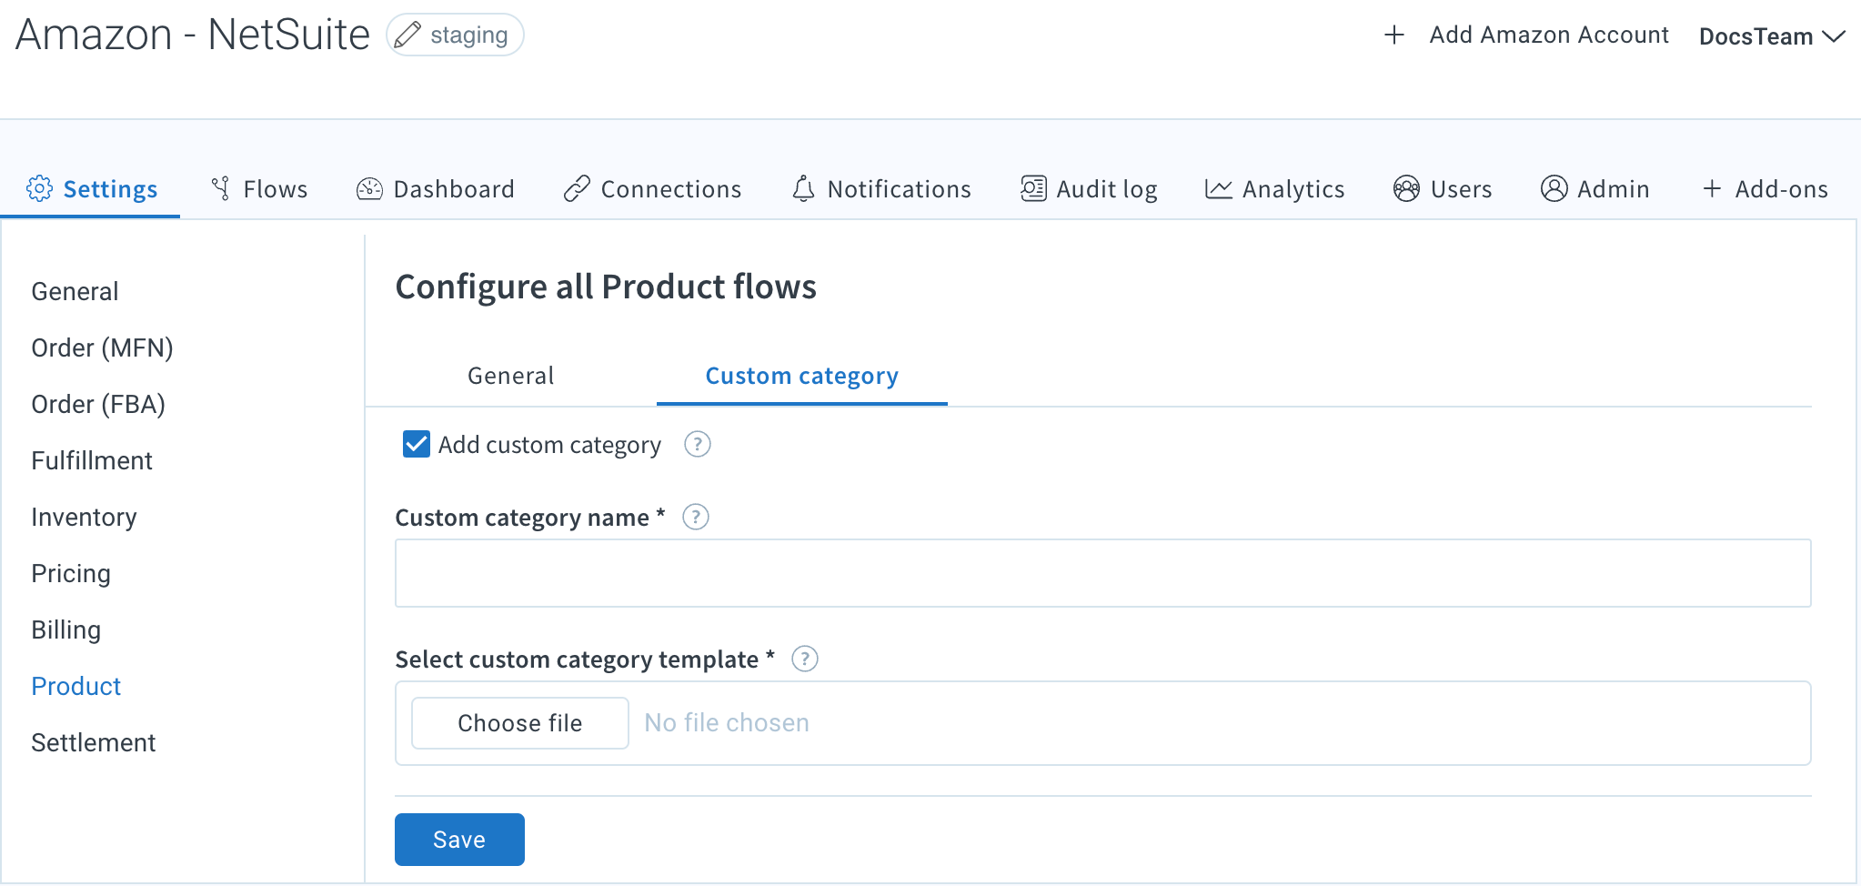Click the Settings gear icon

[x=39, y=188]
